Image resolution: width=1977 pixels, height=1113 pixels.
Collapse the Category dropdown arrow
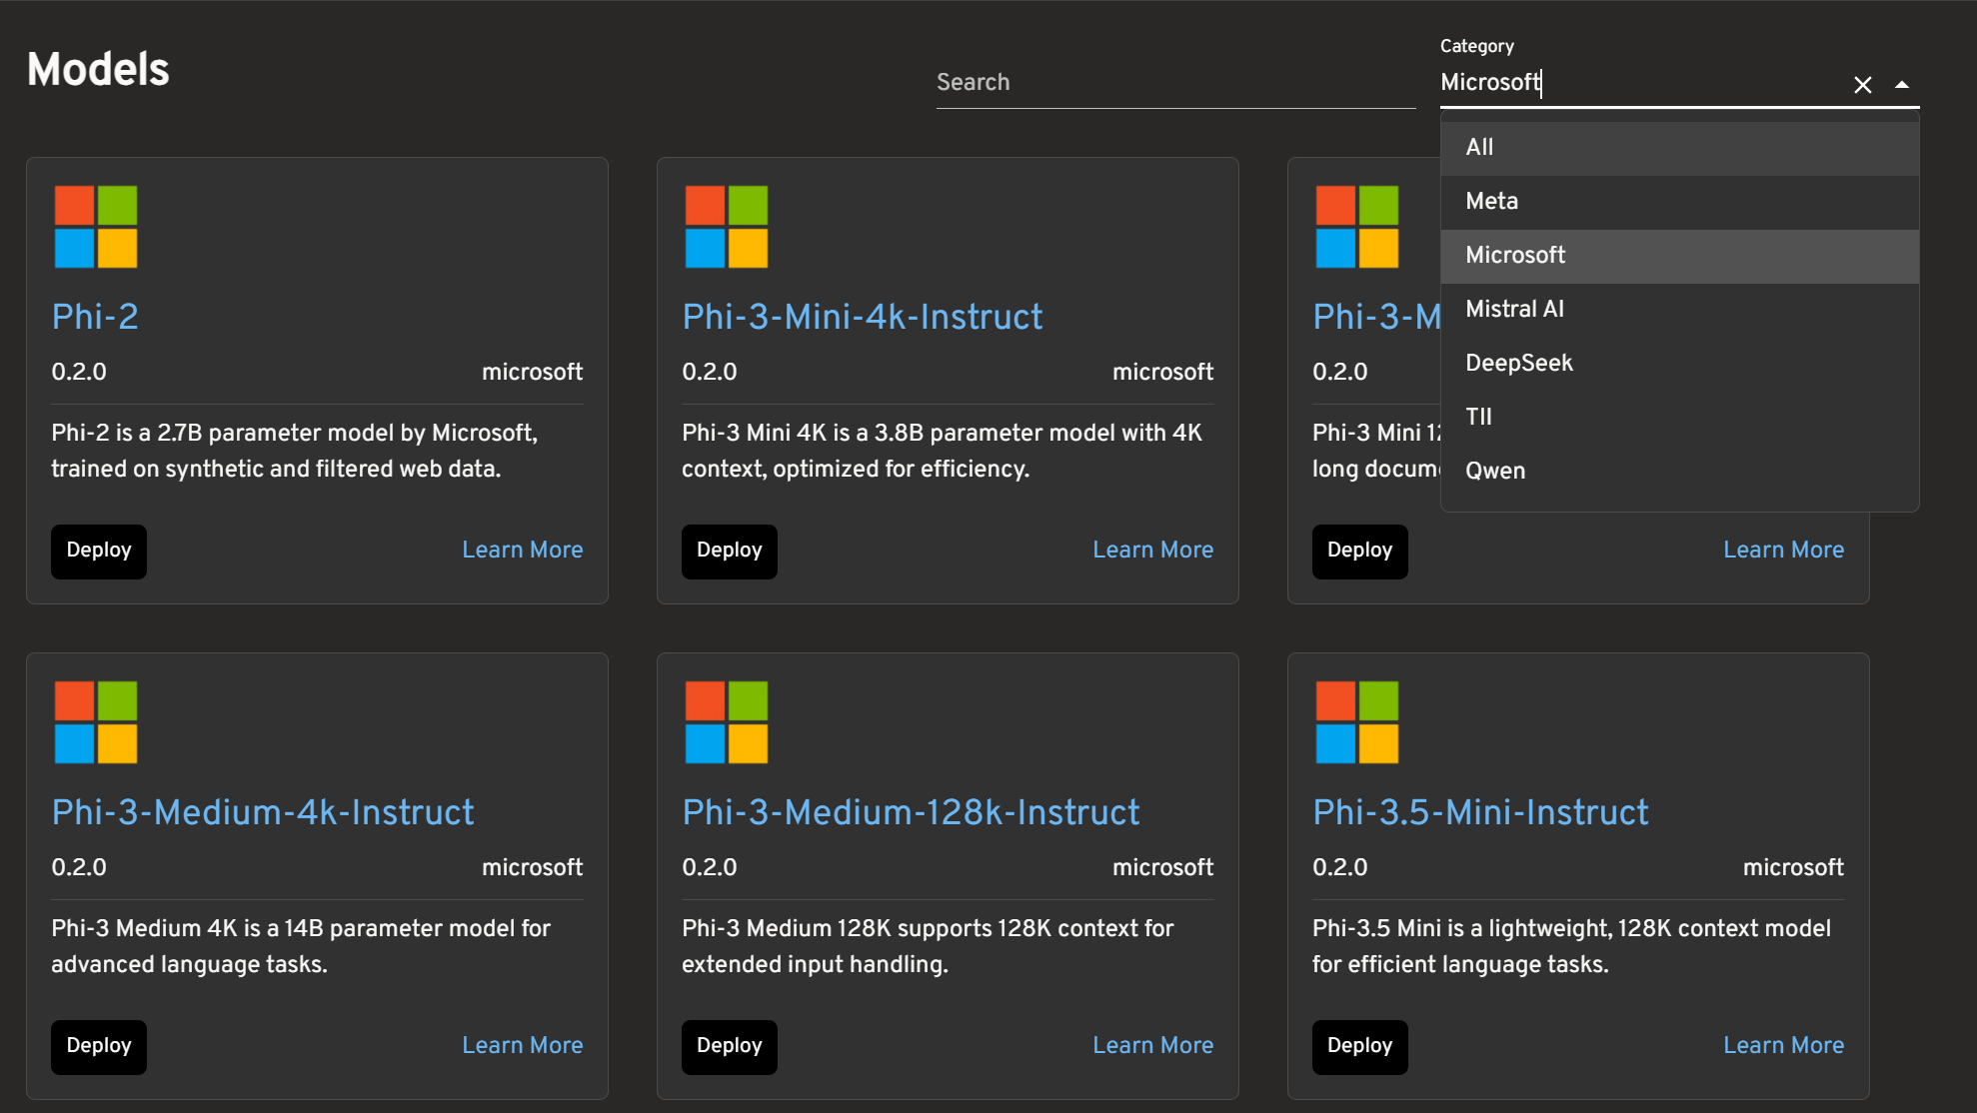click(1902, 85)
